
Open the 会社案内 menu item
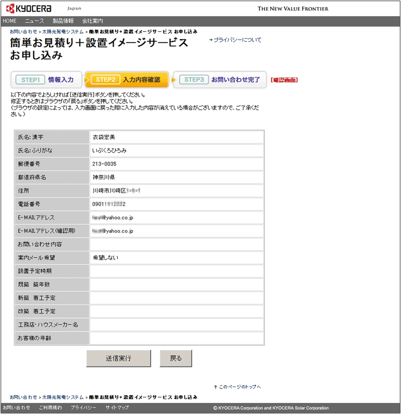[92, 21]
